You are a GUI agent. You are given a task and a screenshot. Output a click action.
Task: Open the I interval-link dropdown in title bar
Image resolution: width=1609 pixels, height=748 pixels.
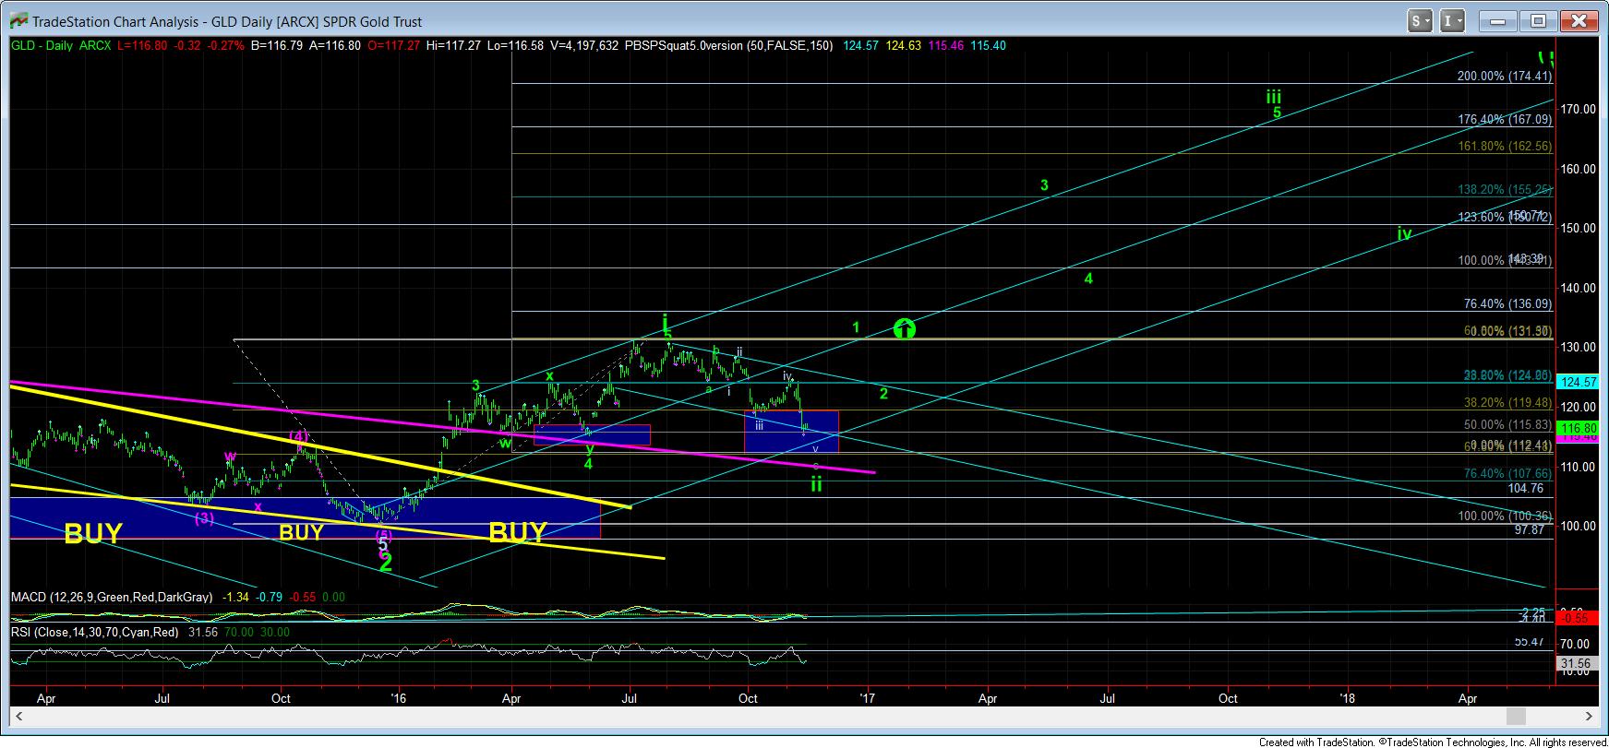1453,20
